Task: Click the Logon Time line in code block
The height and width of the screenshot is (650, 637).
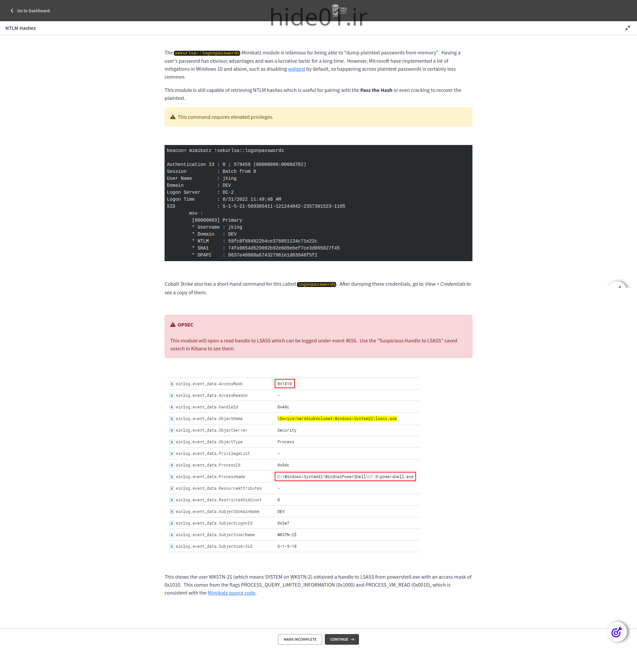Action: [224, 199]
